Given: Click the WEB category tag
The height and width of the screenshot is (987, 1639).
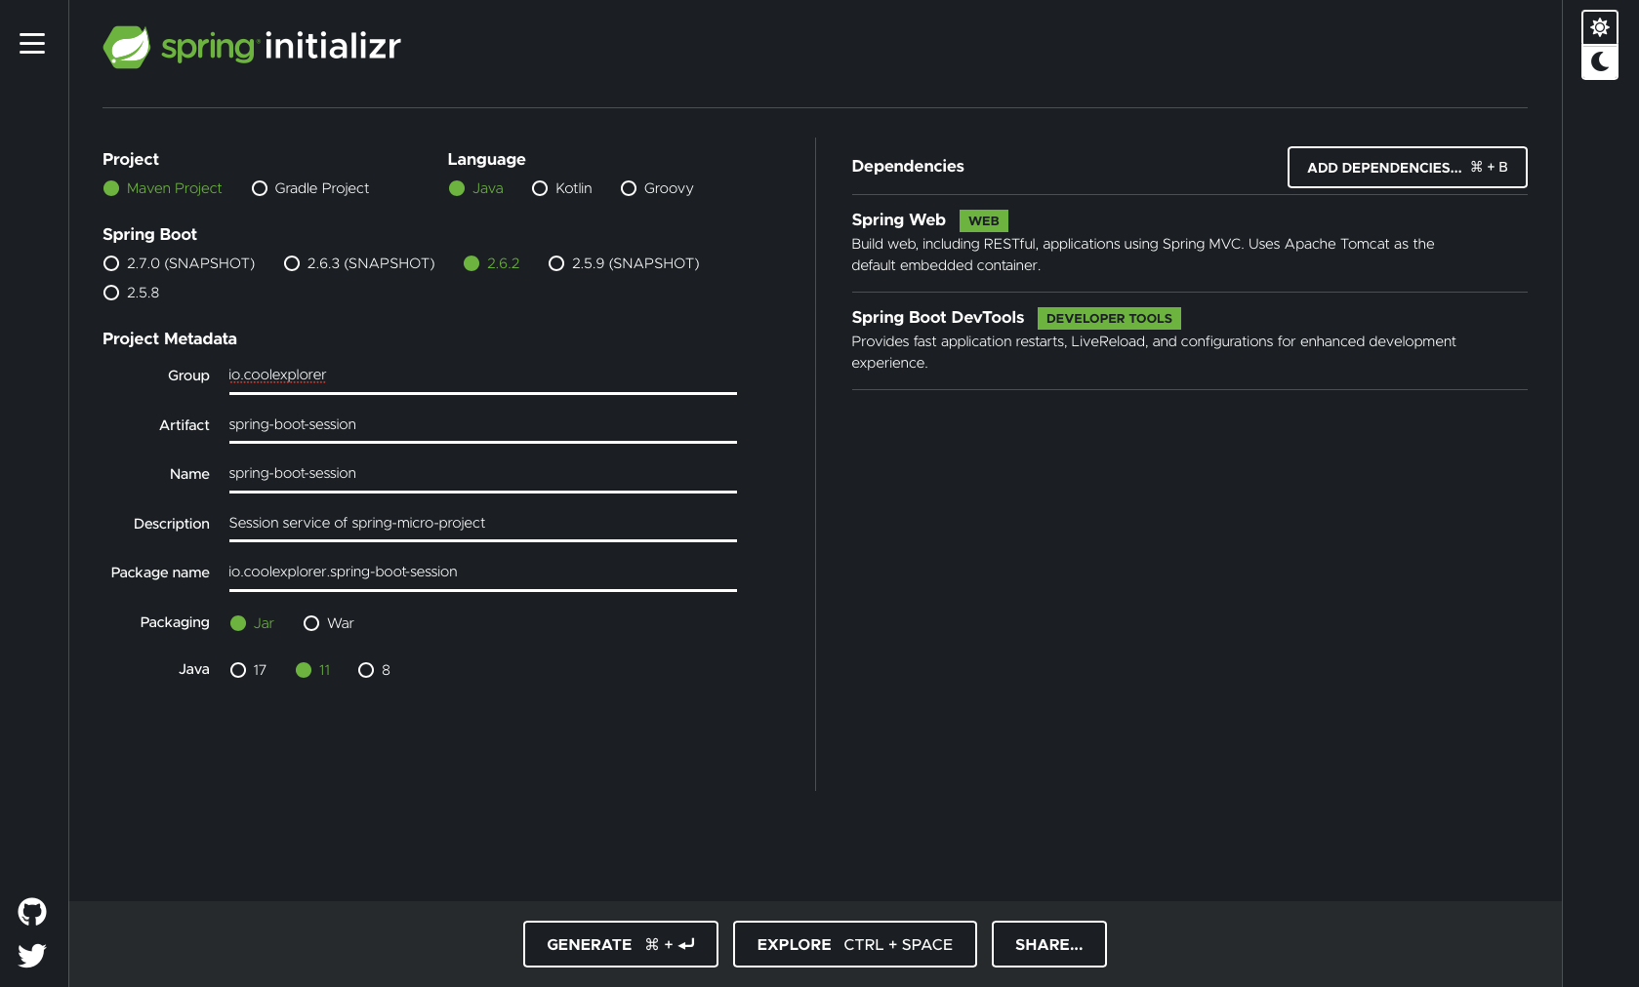Looking at the screenshot, I should pos(983,221).
